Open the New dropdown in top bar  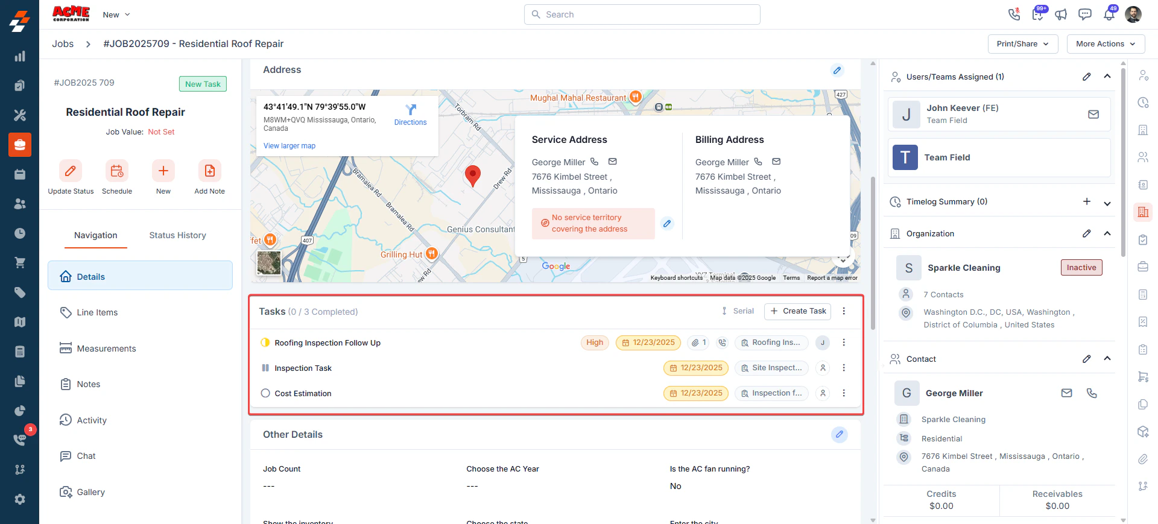[x=116, y=14]
